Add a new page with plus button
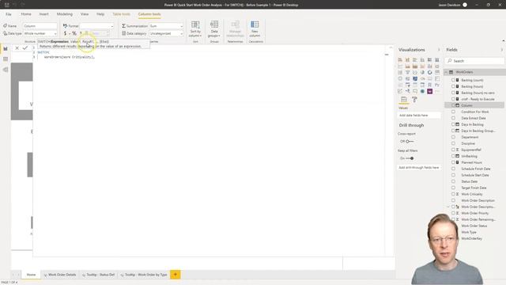 [176, 275]
